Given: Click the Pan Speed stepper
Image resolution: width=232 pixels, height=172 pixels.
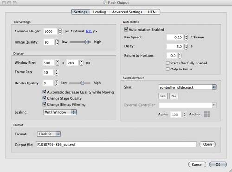Looking at the screenshot, I should pyautogui.click(x=186, y=38).
